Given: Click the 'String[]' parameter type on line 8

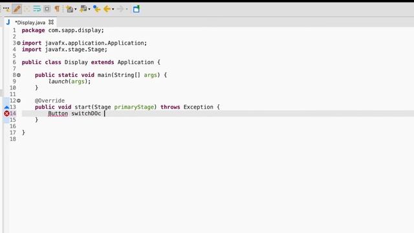Looking at the screenshot, I should (x=127, y=75).
